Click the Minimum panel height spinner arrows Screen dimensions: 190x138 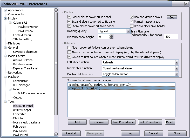pos(111,37)
